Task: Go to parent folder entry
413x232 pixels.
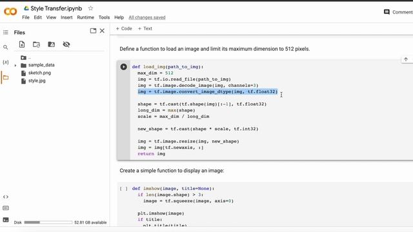Action: [26, 57]
